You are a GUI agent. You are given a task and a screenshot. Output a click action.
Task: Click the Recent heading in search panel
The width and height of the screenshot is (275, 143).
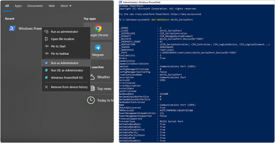point(10,19)
